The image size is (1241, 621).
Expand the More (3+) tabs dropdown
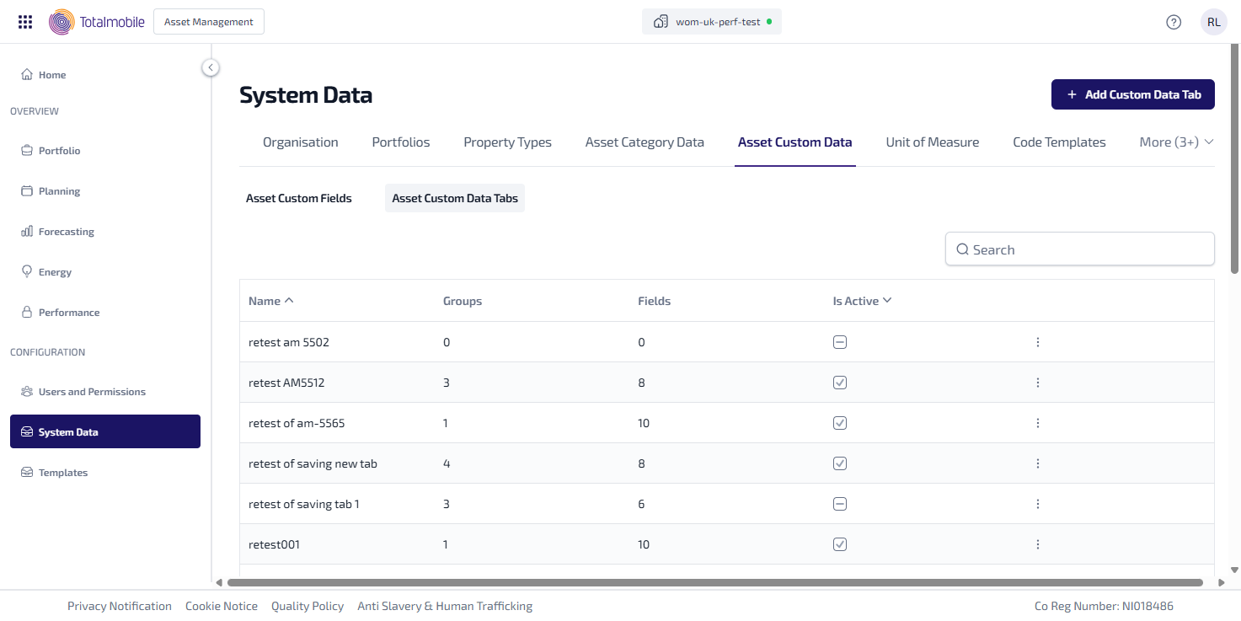(x=1176, y=142)
